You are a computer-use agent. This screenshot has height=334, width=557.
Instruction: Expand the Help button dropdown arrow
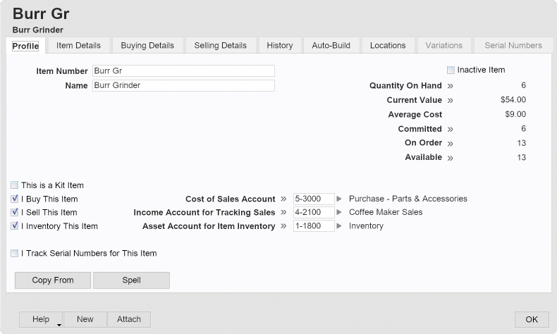point(59,323)
